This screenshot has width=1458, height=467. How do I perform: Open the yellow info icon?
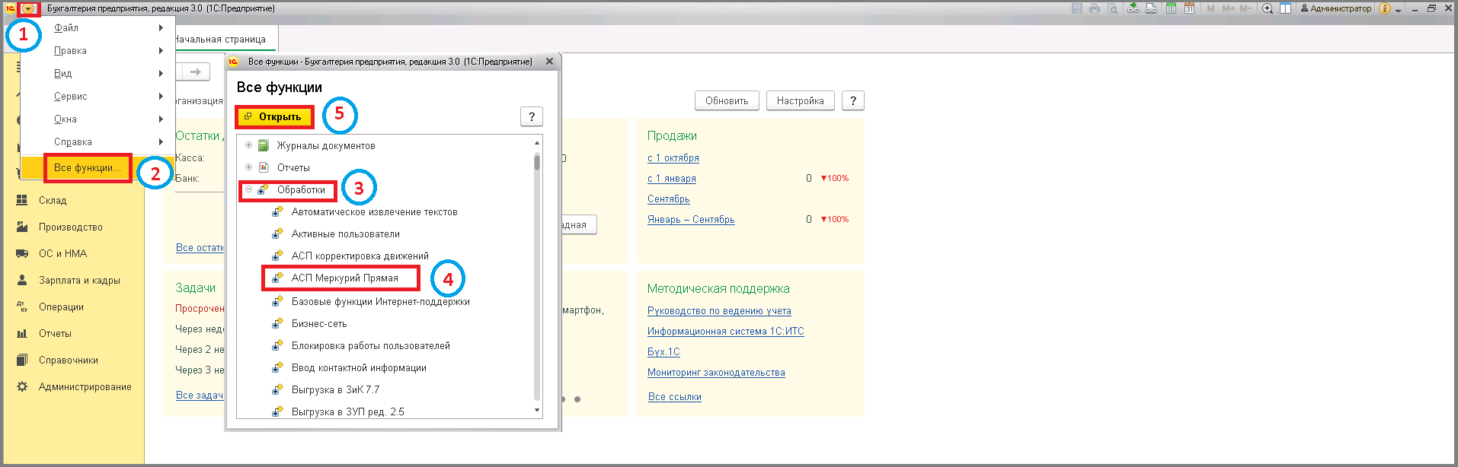tap(1385, 8)
